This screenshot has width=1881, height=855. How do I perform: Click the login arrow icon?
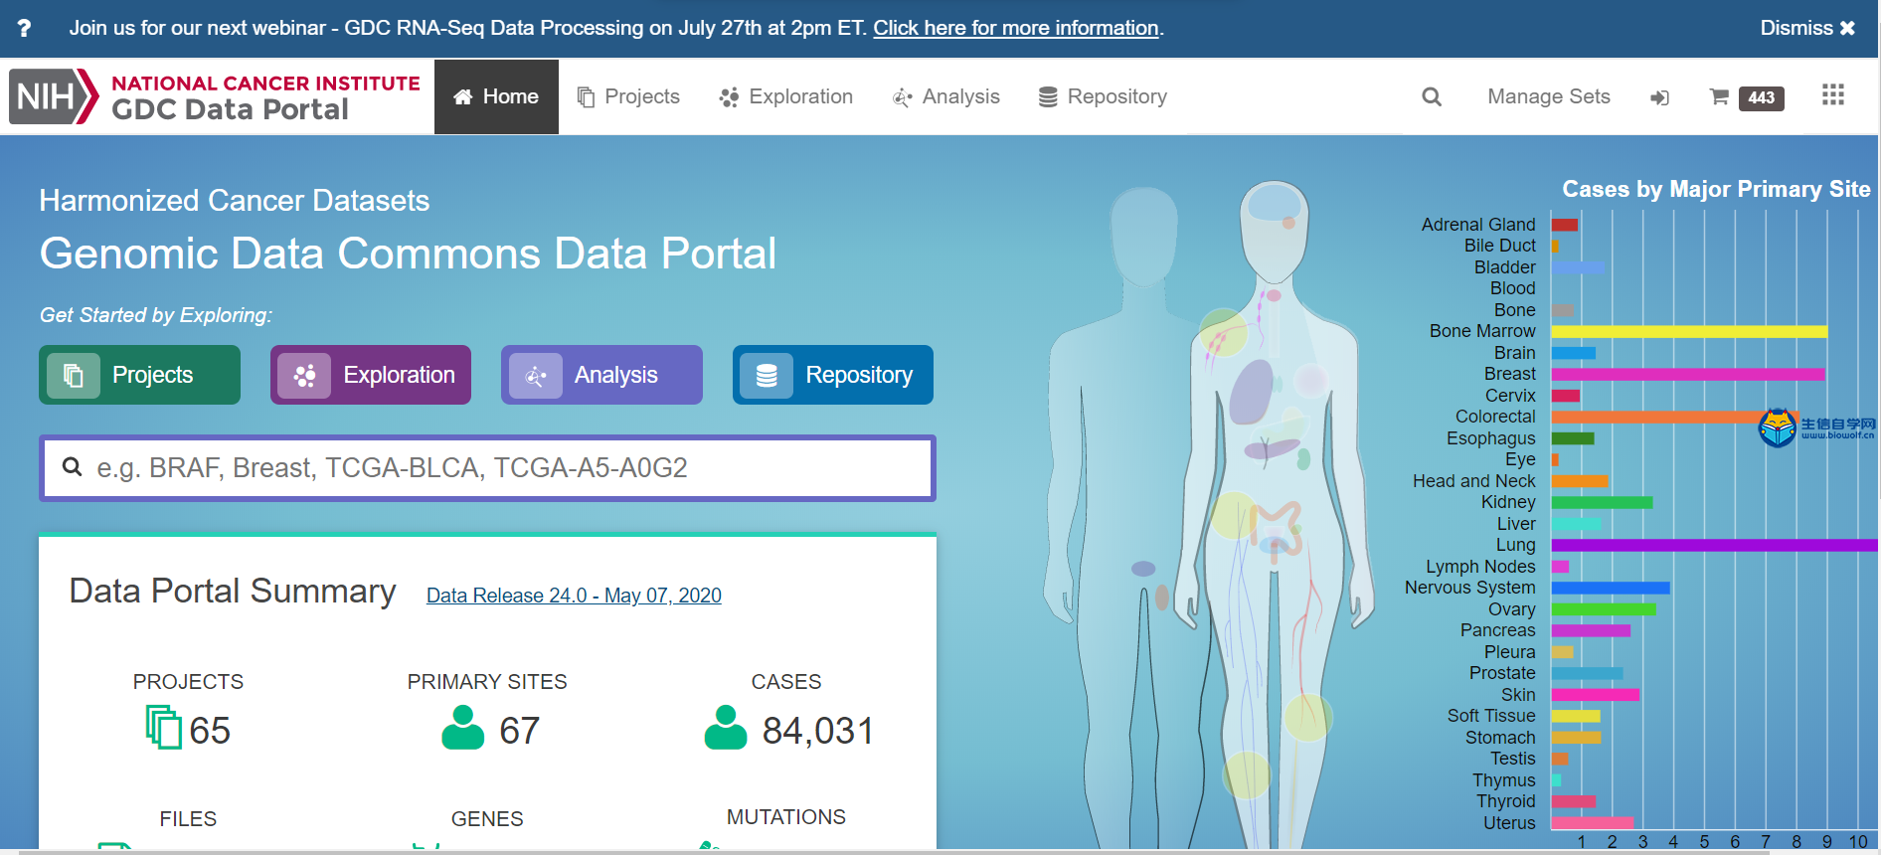pos(1659,97)
